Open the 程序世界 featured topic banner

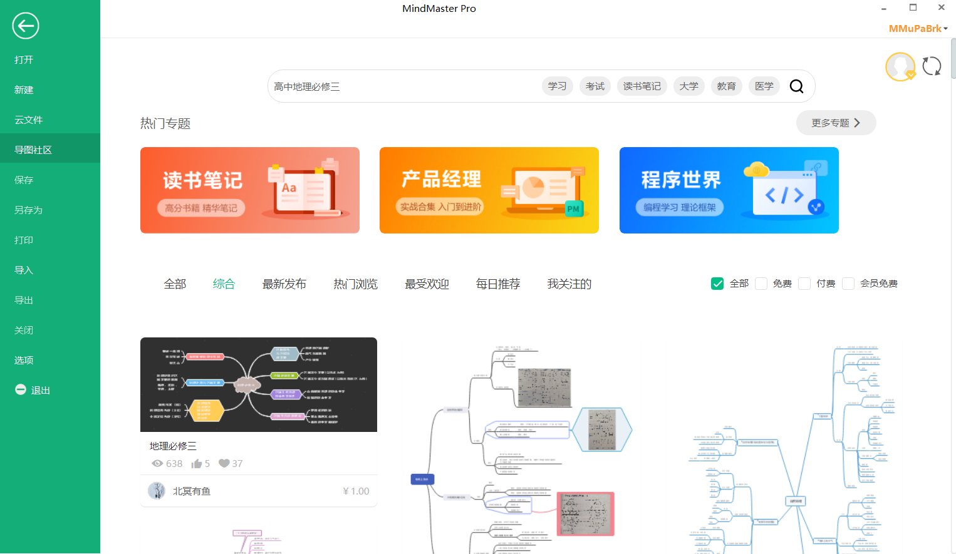coord(729,190)
